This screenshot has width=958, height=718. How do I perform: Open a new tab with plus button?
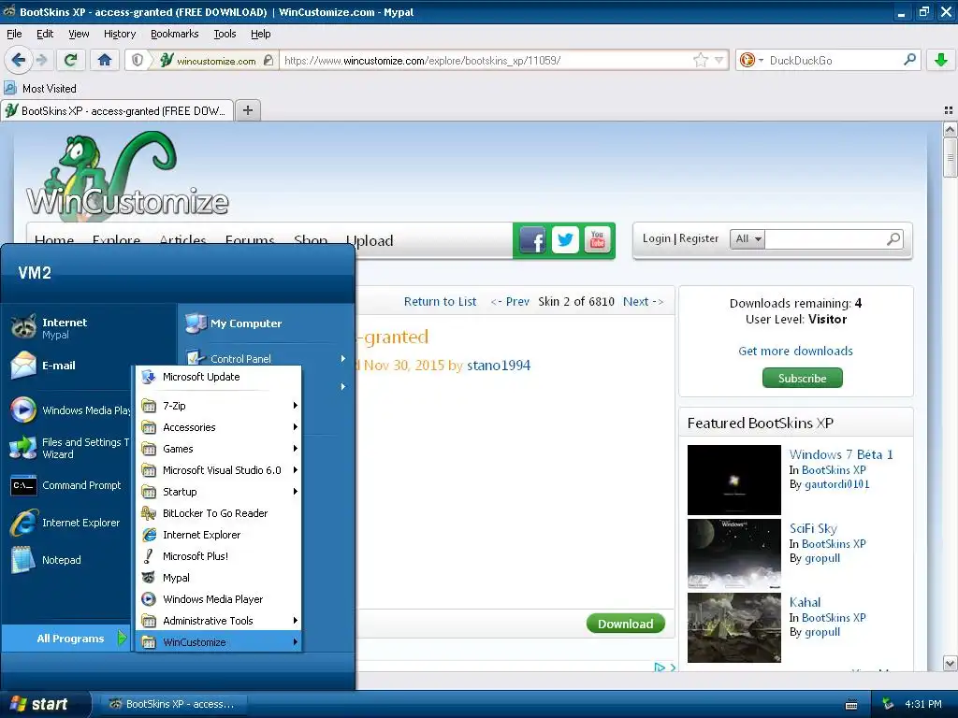247,110
